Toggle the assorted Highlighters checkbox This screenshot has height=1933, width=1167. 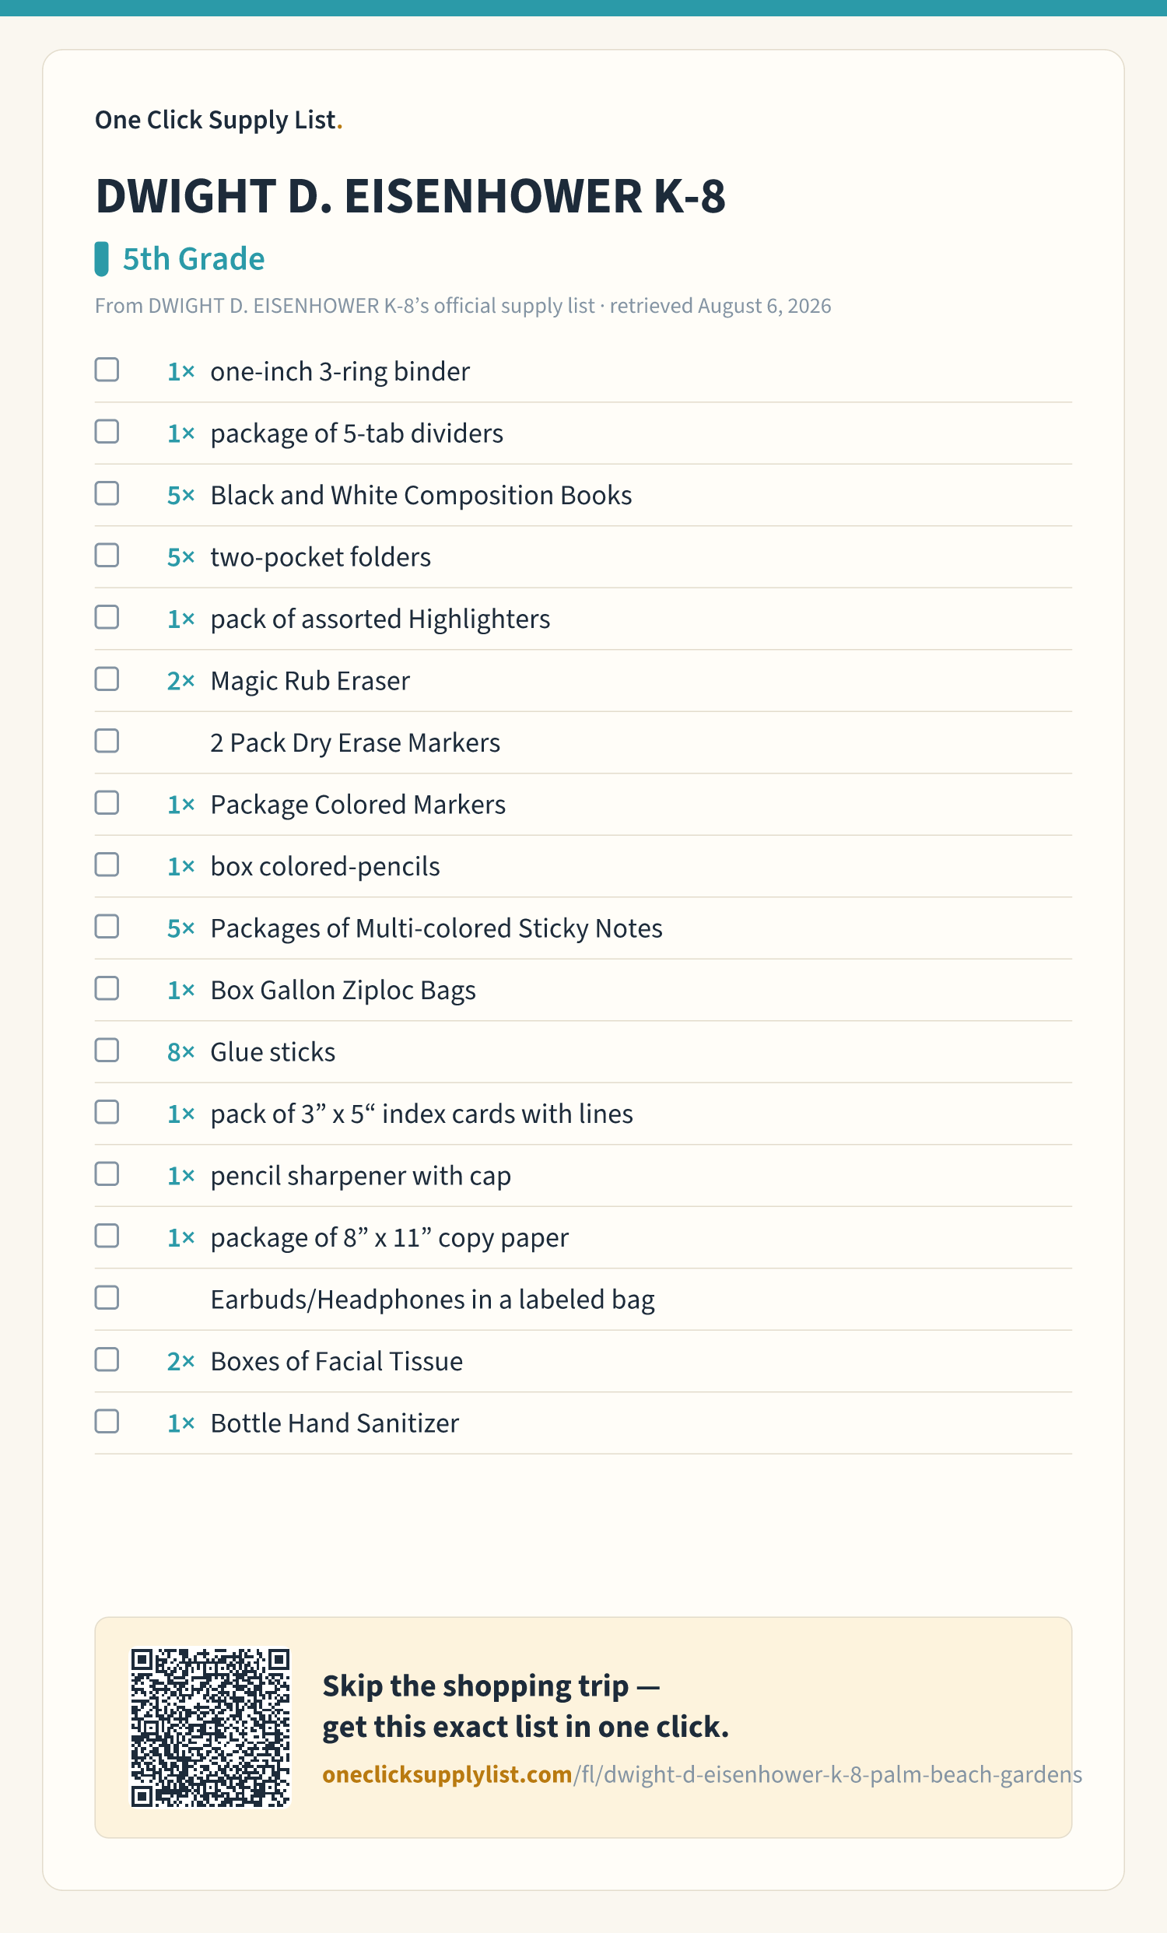[x=107, y=617]
